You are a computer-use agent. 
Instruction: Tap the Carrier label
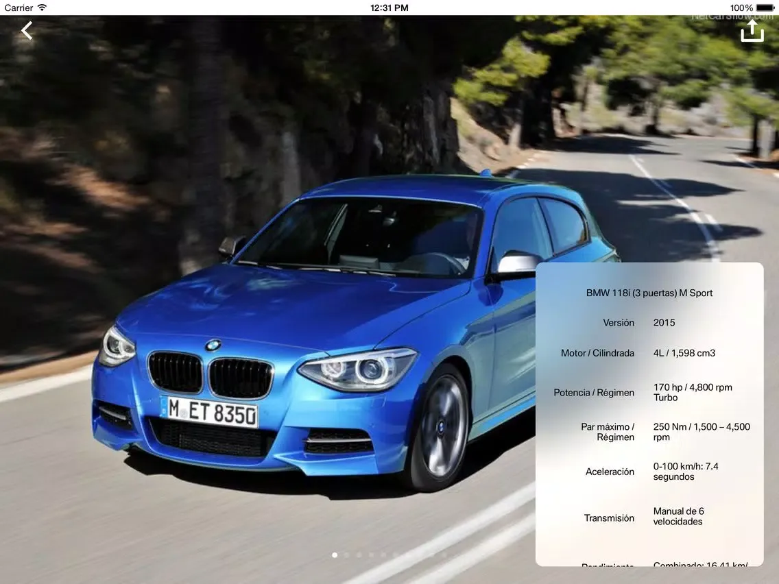[19, 8]
